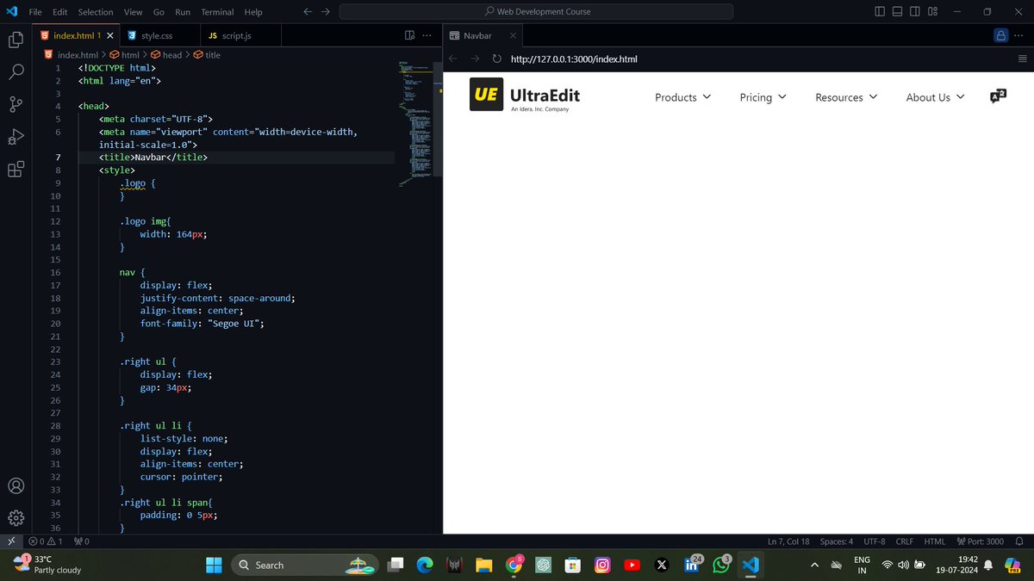This screenshot has width=1034, height=581.
Task: Toggle the secondary side bar layout
Action: click(x=916, y=12)
